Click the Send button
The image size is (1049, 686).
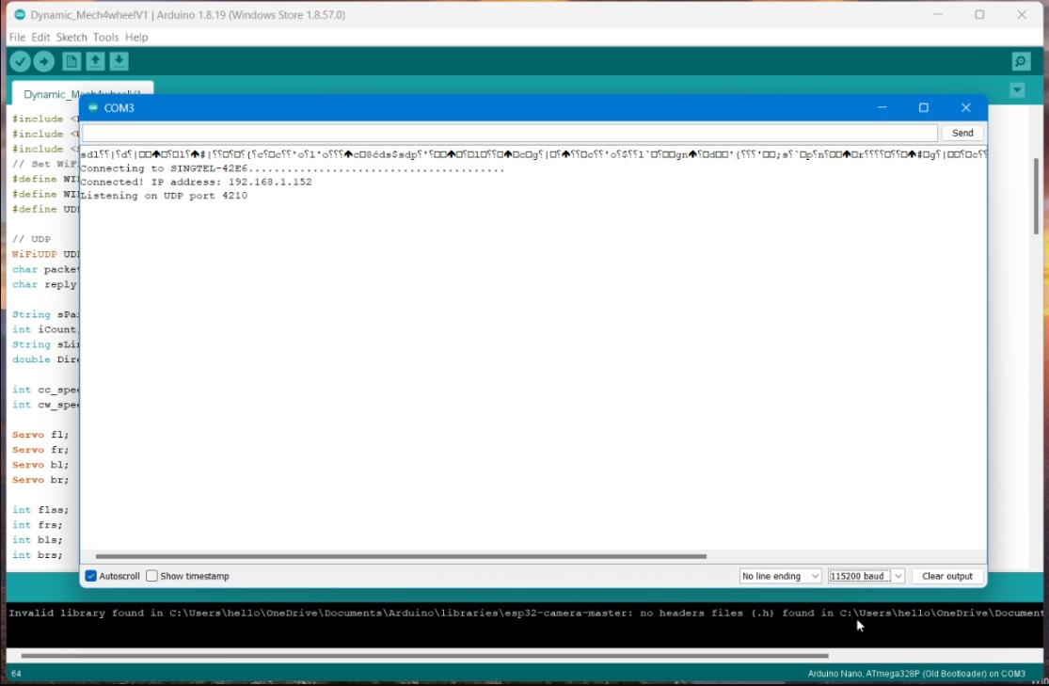point(962,134)
